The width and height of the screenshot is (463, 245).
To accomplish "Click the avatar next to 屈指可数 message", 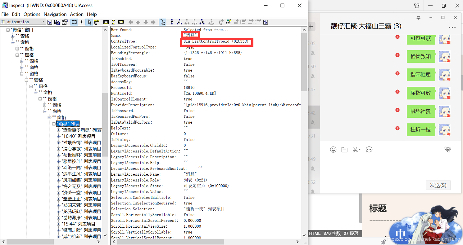I will point(445,93).
